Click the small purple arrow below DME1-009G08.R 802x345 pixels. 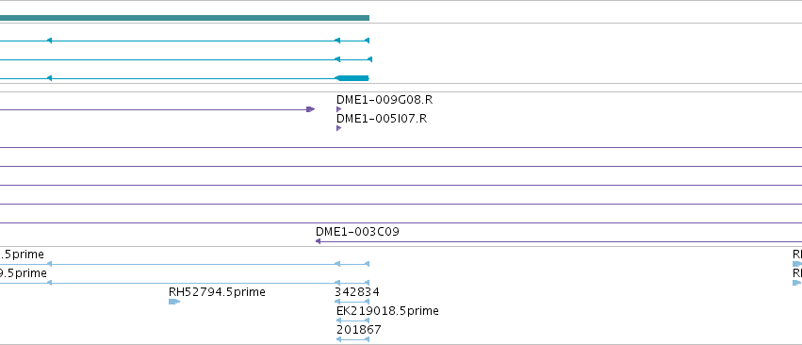click(338, 109)
